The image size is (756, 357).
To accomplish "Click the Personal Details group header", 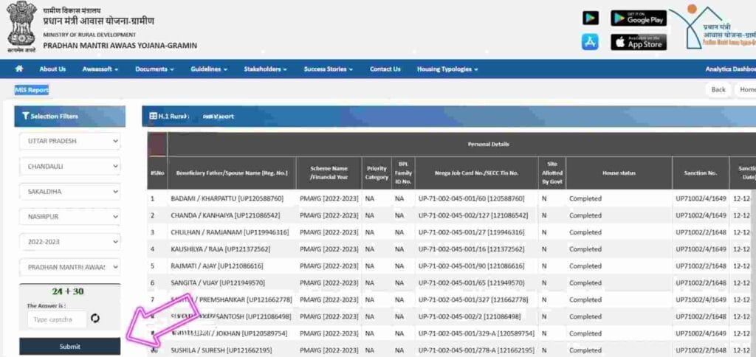I will click(x=488, y=144).
